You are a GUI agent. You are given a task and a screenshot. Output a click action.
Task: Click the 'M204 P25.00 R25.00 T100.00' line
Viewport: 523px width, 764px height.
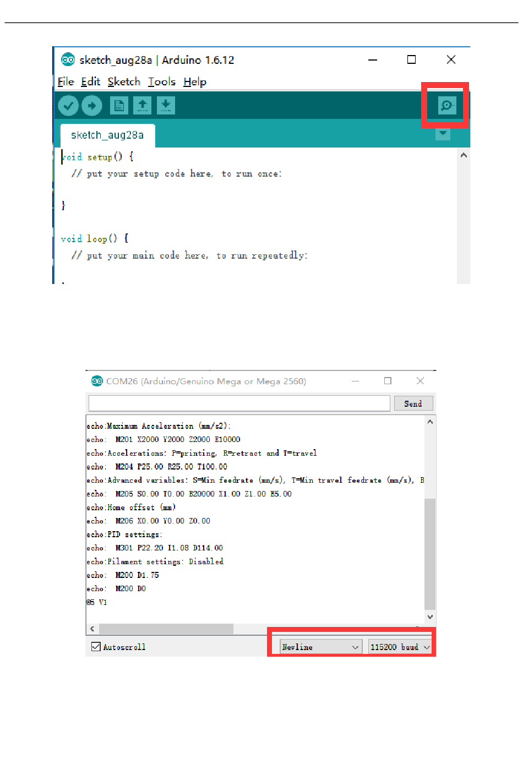point(157,467)
